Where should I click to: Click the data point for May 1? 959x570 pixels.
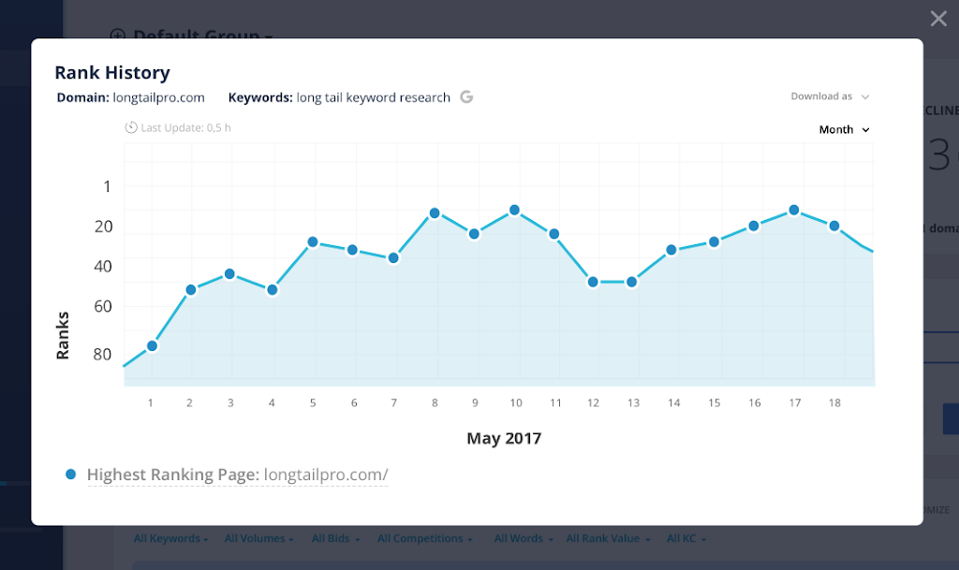[153, 346]
